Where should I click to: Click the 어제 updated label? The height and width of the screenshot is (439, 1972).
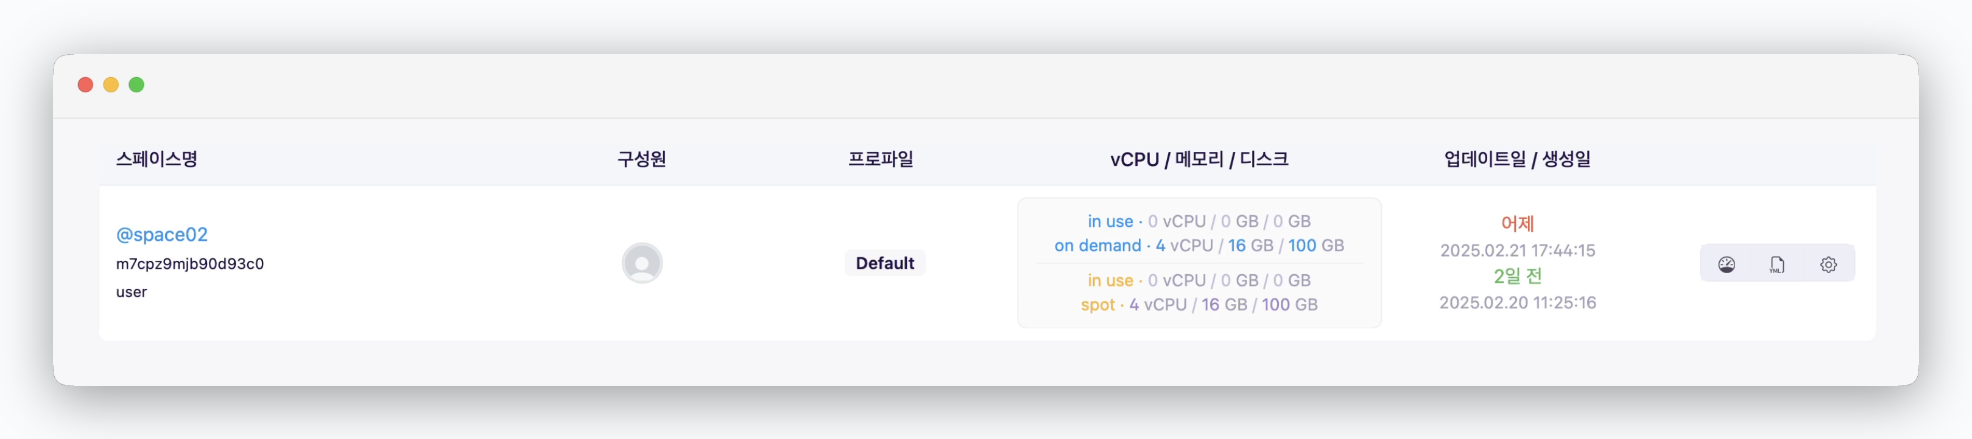point(1517,223)
